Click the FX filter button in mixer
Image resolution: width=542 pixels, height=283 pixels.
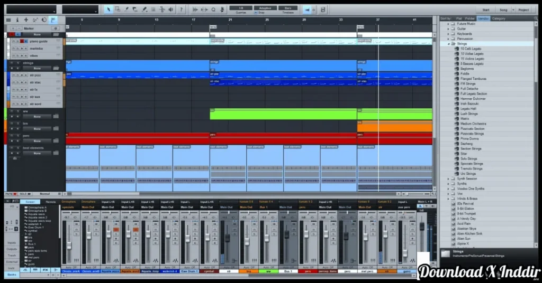(x=46, y=270)
